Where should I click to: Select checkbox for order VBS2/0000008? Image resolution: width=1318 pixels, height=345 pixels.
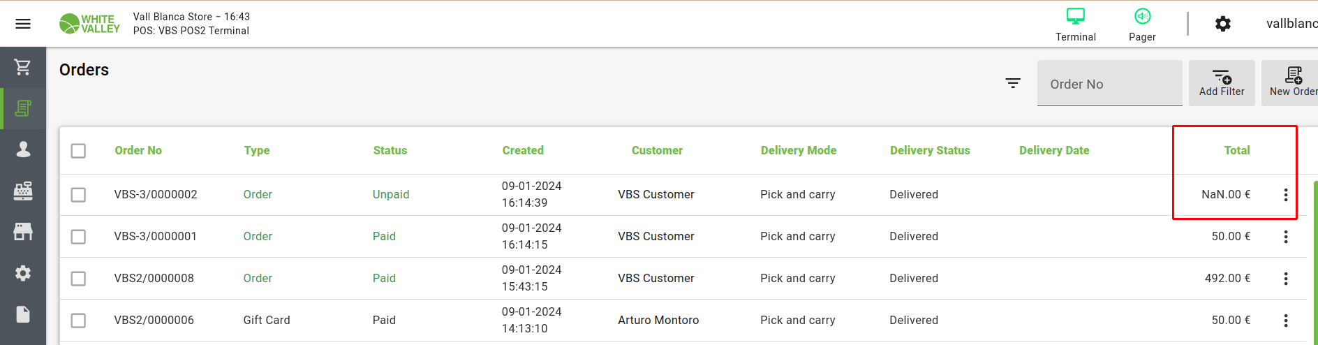coord(78,279)
